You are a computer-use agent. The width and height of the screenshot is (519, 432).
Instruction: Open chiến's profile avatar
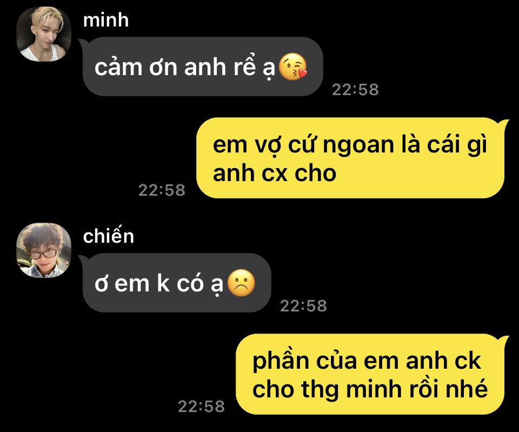click(44, 250)
